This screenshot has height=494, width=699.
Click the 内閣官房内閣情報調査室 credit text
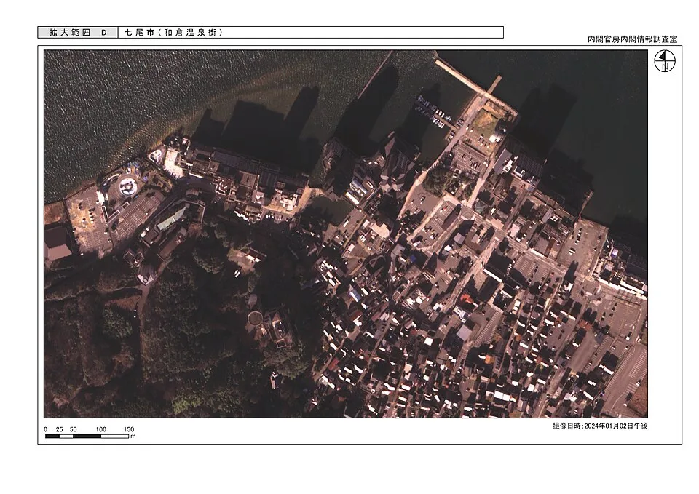click(x=632, y=39)
